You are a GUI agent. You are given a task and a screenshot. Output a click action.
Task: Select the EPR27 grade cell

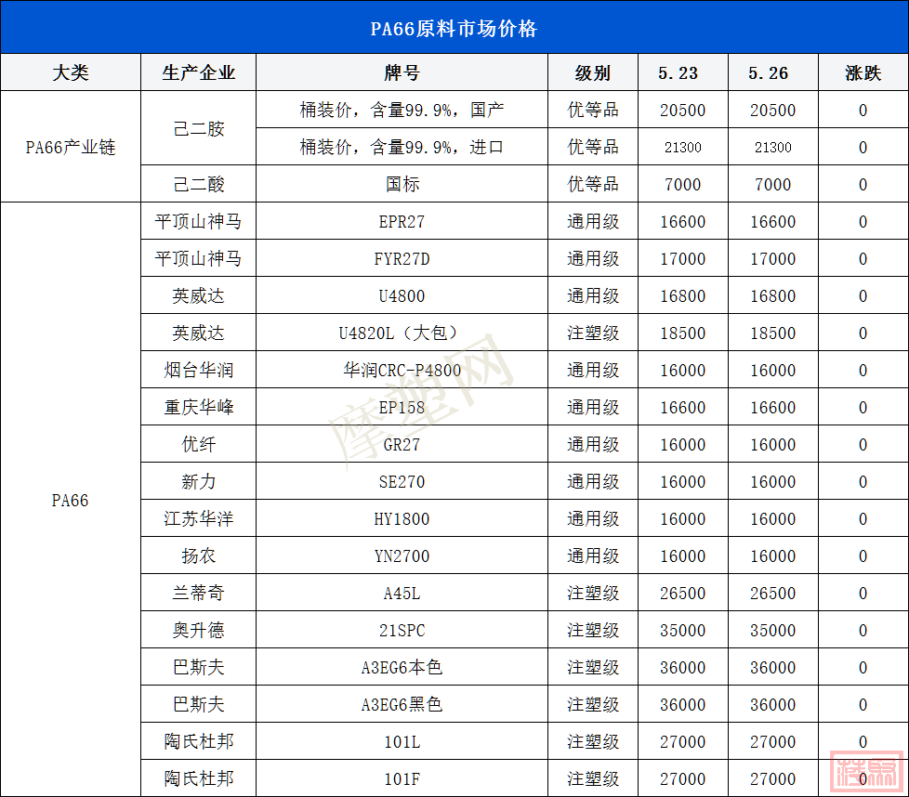click(402, 221)
